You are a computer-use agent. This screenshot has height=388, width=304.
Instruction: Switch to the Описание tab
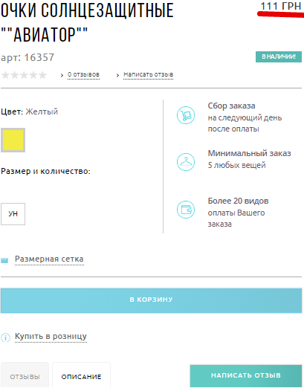pyautogui.click(x=81, y=375)
